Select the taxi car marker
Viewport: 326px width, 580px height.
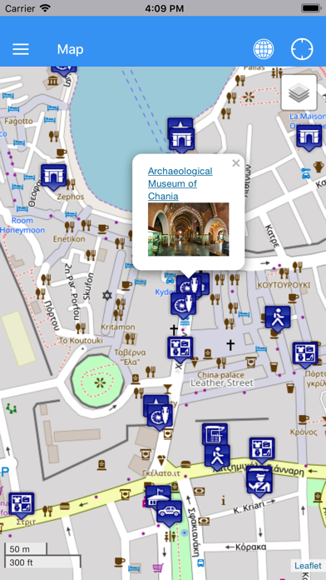click(169, 513)
